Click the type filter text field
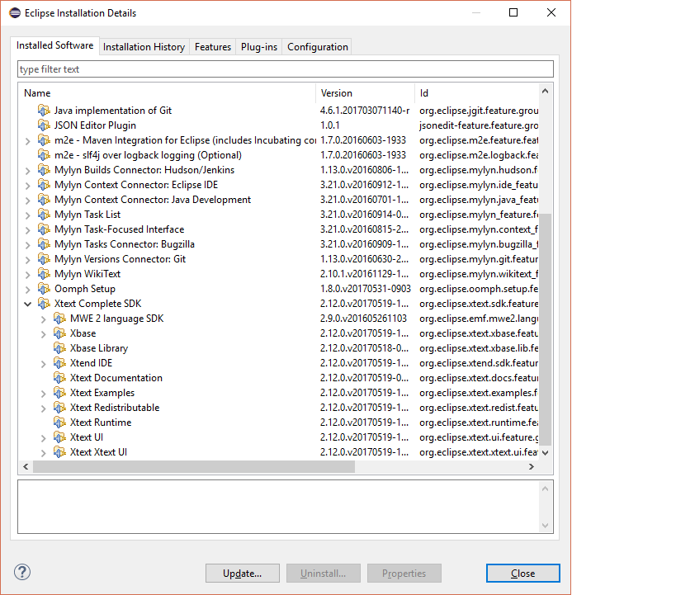Viewport: 676px width, 595px height. point(286,69)
